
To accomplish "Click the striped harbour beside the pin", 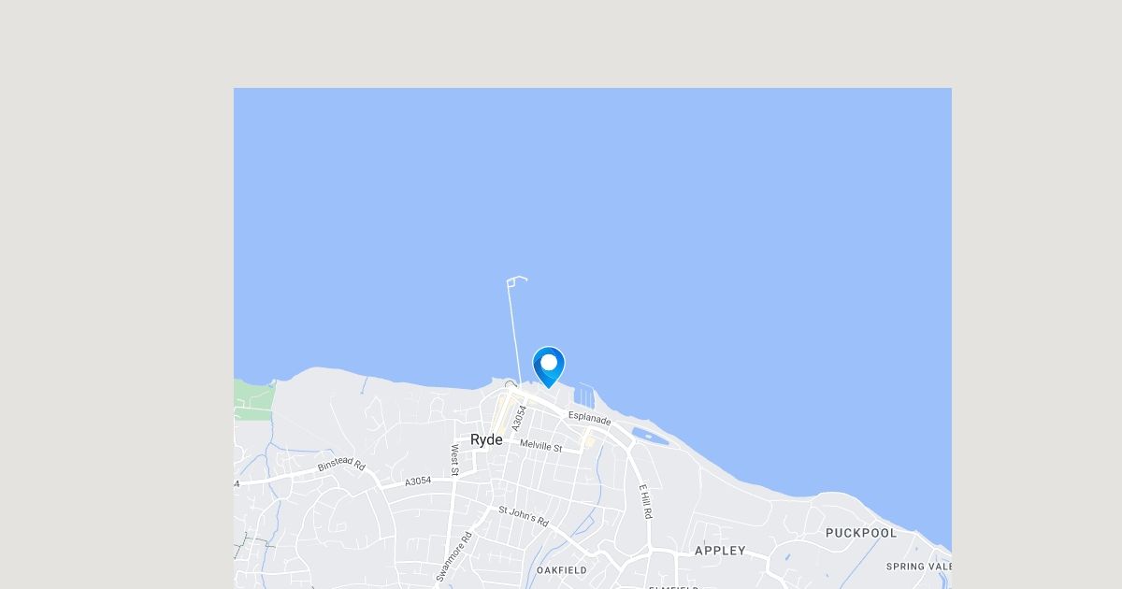I will (x=584, y=395).
